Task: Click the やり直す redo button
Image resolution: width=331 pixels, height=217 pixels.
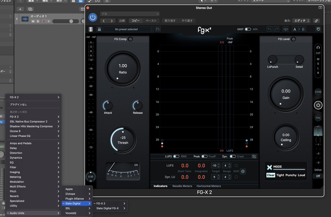Action: [188, 21]
